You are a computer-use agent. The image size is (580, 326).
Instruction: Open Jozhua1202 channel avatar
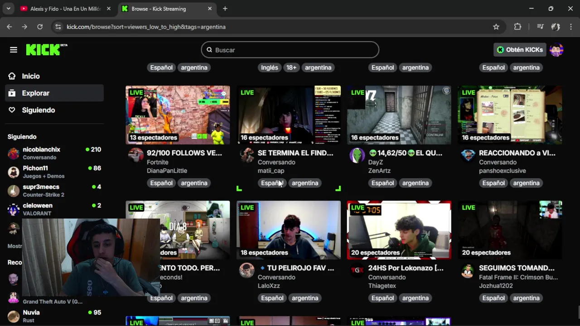(468, 270)
